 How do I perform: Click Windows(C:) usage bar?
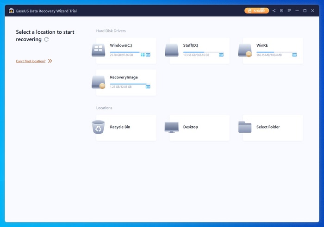click(x=130, y=52)
